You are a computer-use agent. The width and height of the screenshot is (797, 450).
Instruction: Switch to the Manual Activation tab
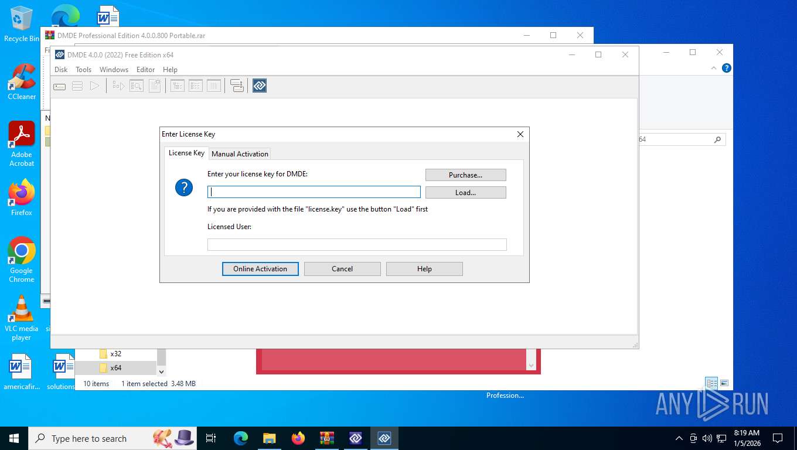coord(240,154)
